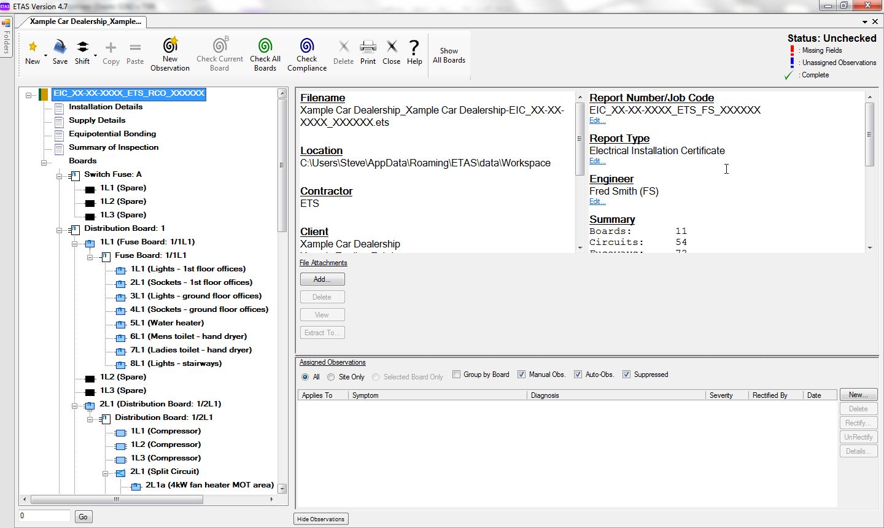The height and width of the screenshot is (528, 884).
Task: Select circuit 5L1 (Water heater)
Action: [x=167, y=323]
